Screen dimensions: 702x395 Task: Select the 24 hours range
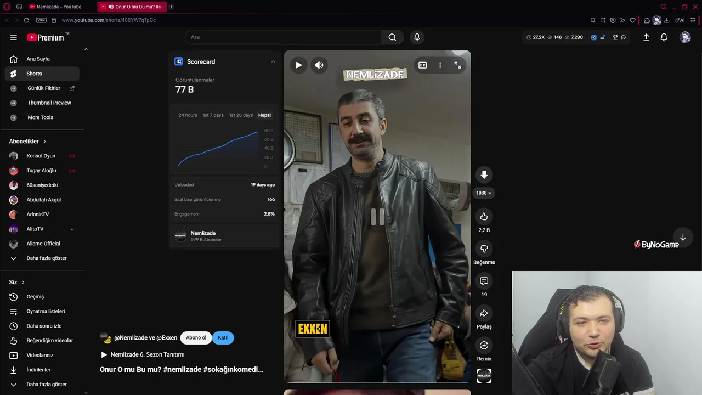pyautogui.click(x=188, y=115)
